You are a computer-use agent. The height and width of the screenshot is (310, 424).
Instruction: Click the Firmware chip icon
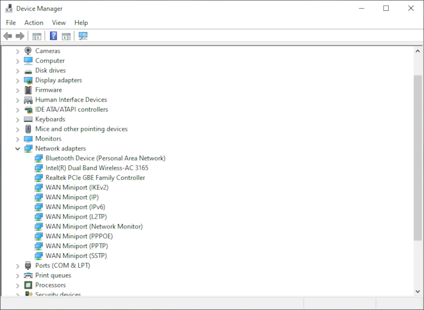[28, 90]
